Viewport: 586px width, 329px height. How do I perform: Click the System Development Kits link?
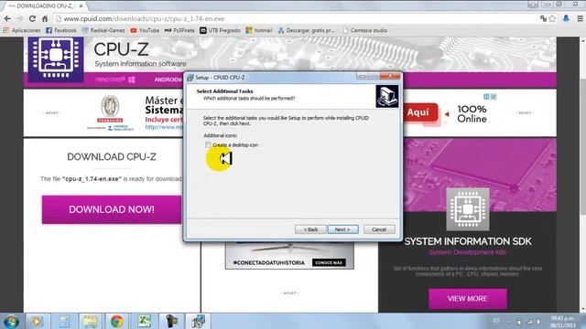pos(468,252)
